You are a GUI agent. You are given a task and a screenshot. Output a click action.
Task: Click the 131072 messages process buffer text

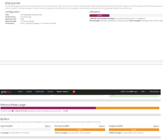tap(61, 133)
